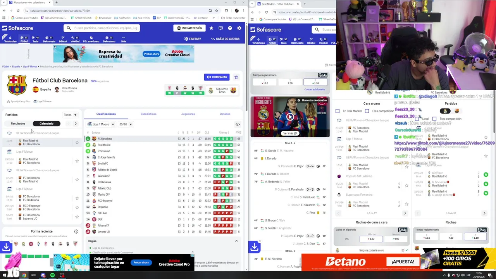Open the Jugadoras tab
This screenshot has height=279, width=496.
pyautogui.click(x=188, y=114)
